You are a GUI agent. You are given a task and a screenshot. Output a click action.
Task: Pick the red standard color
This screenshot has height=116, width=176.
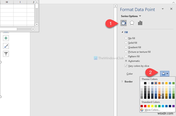tap(145, 106)
